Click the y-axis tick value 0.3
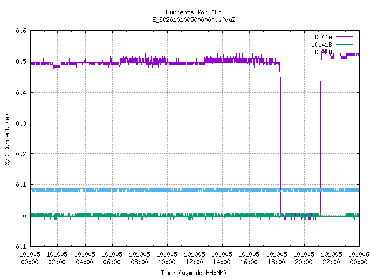This screenshot has height=278, width=370. (x=21, y=123)
